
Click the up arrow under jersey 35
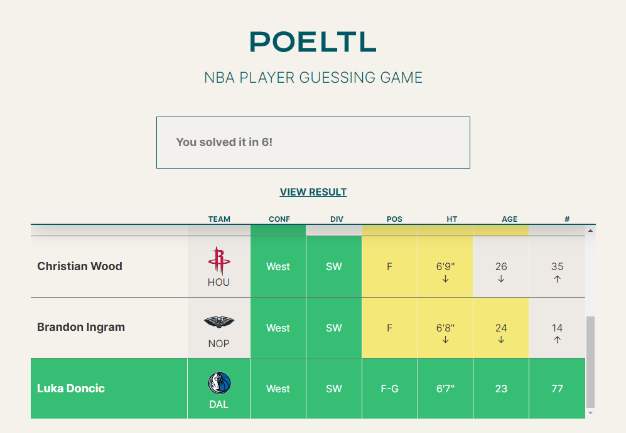[x=557, y=279]
